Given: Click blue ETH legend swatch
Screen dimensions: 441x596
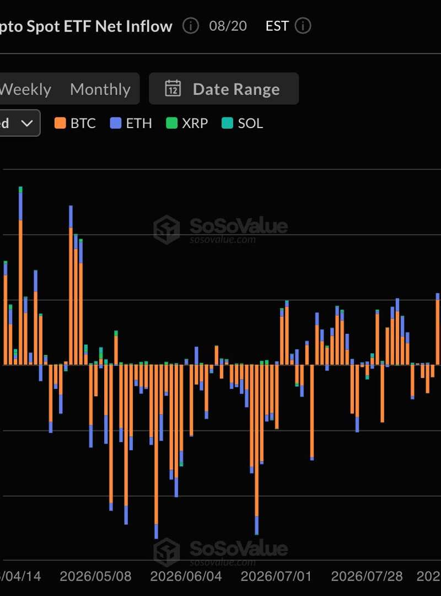Looking at the screenshot, I should [115, 123].
